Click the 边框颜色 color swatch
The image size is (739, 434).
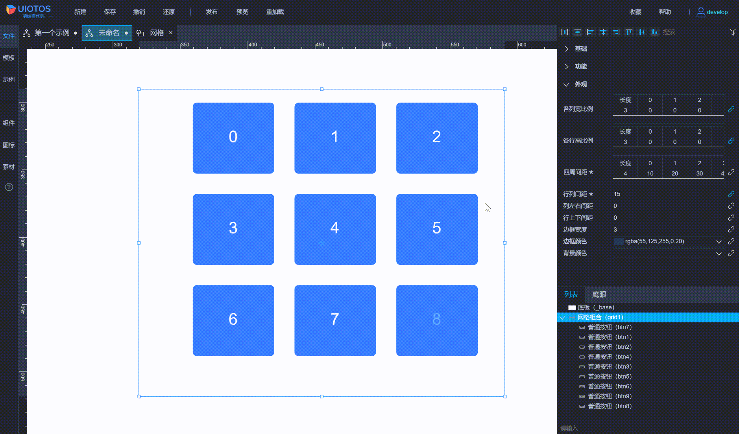tap(619, 241)
